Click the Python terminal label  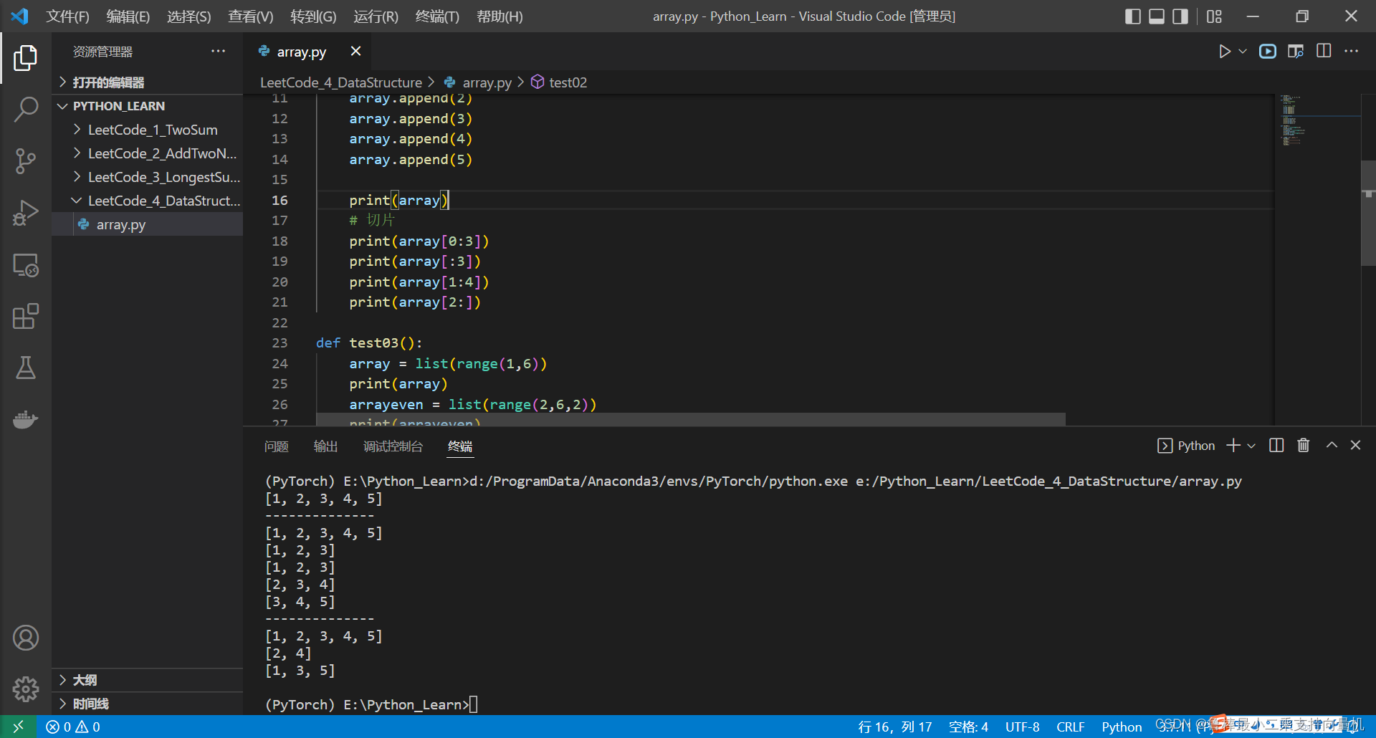point(1187,446)
